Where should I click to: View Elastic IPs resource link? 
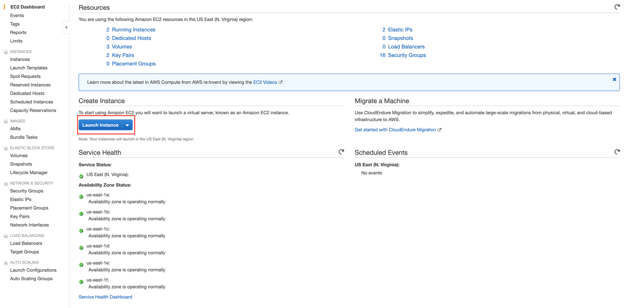click(x=400, y=30)
